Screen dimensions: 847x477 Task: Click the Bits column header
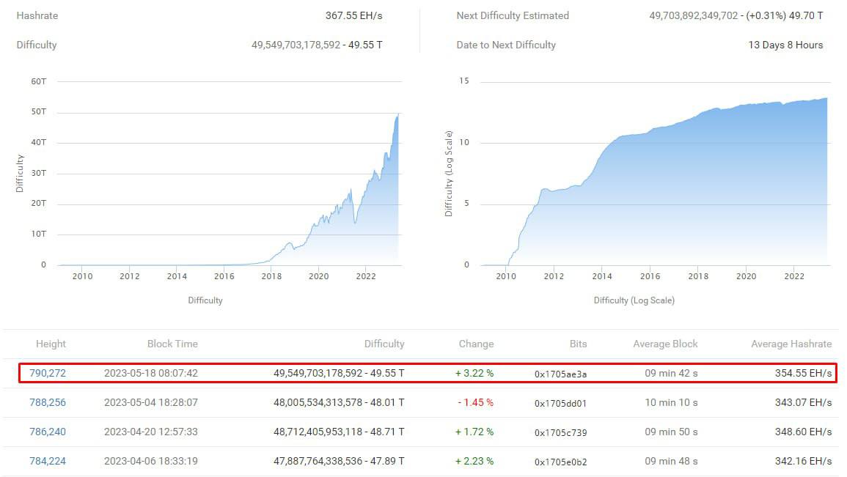578,344
